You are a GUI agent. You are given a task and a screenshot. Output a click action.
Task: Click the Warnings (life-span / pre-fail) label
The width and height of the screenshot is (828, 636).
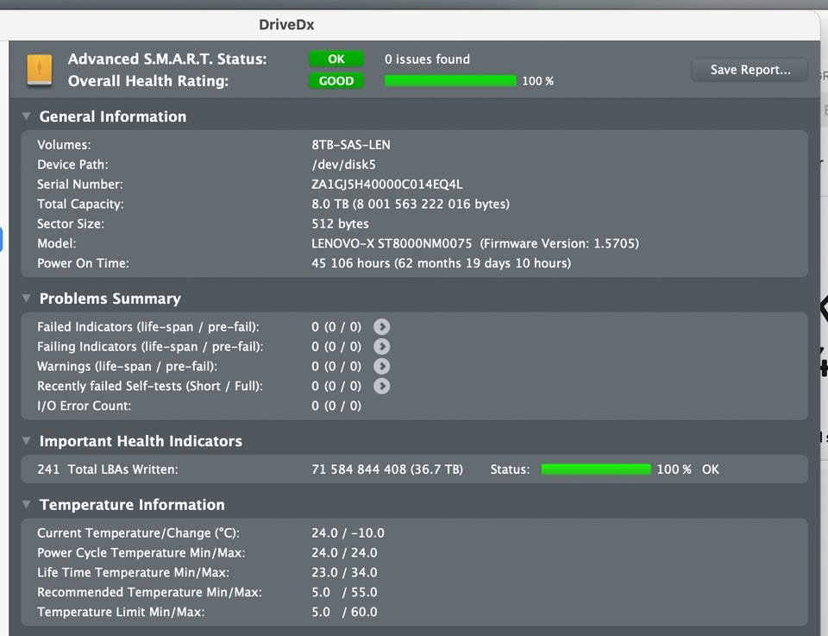click(128, 367)
